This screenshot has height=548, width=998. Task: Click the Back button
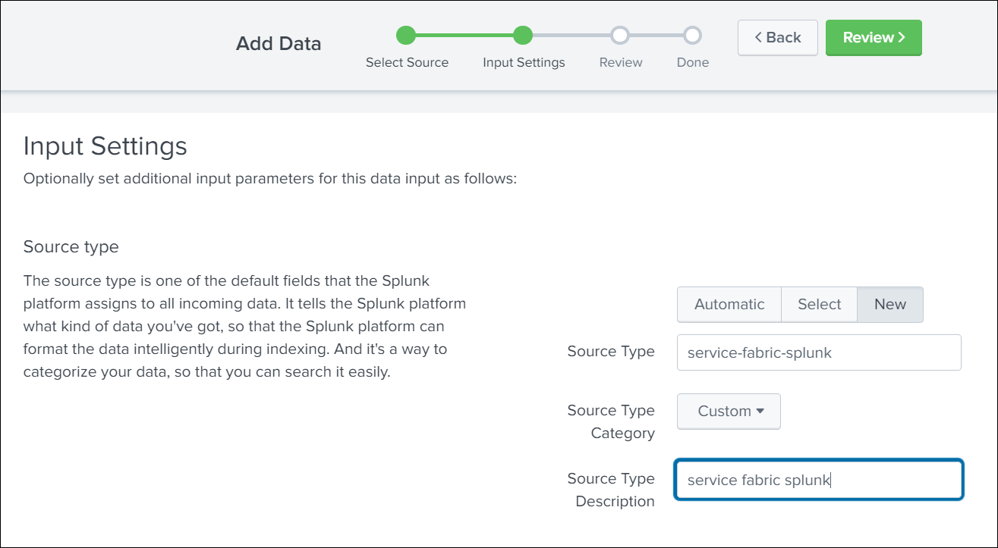click(x=777, y=36)
